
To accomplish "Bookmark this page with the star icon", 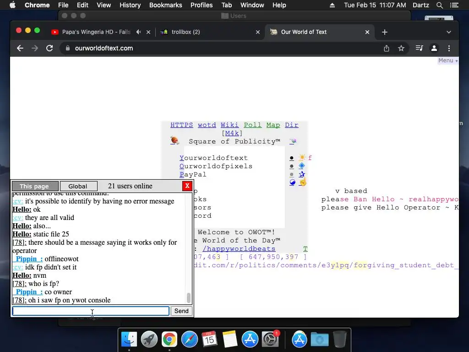I will (x=401, y=48).
